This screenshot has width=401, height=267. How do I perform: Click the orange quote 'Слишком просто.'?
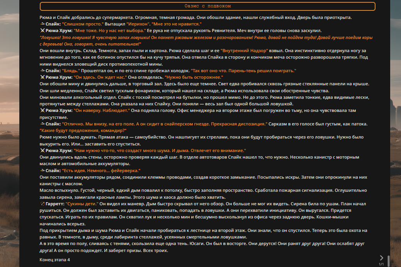pyautogui.click(x=83, y=24)
